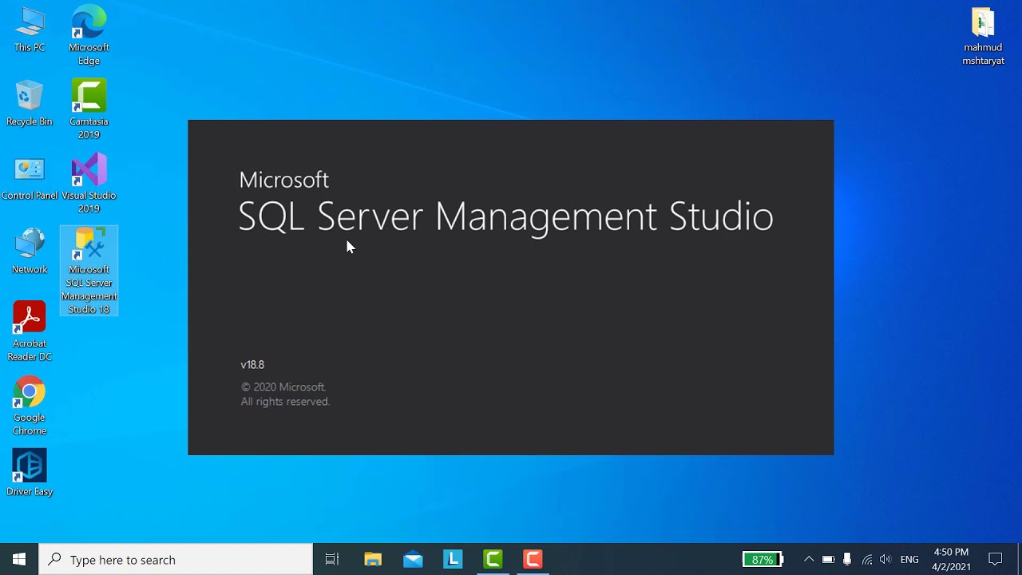Screen dimensions: 1022x575
Task: Show hidden system tray icons
Action: (809, 559)
